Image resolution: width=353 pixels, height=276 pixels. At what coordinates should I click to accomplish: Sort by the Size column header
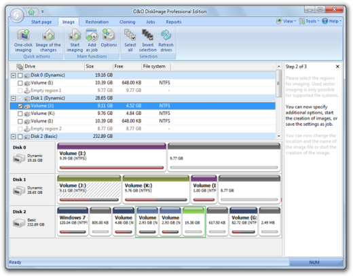point(98,67)
